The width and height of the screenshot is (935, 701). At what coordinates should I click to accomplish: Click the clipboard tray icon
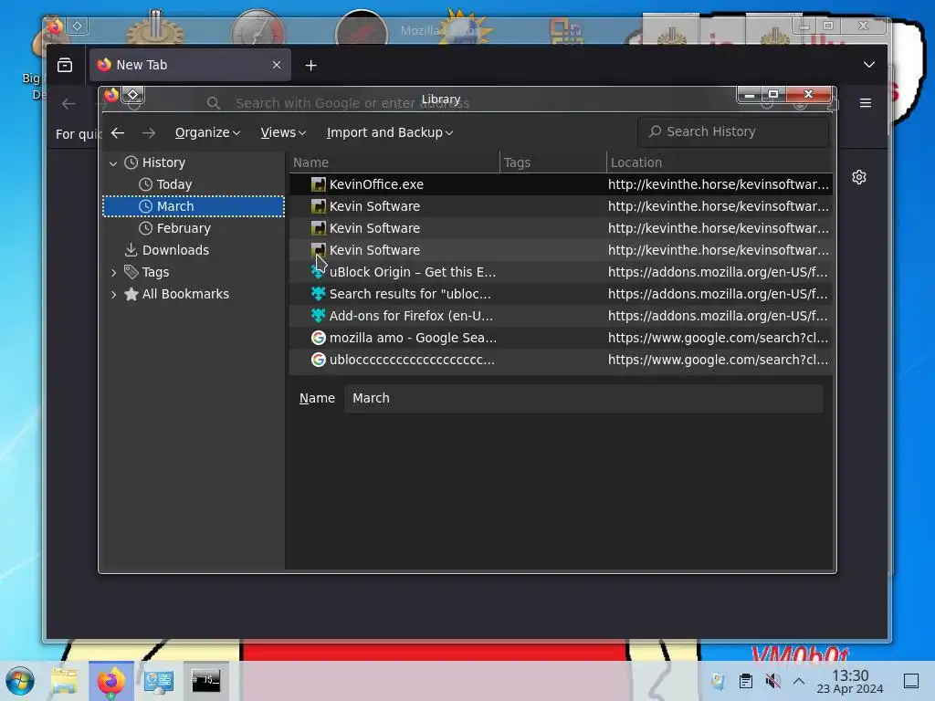[x=745, y=681]
